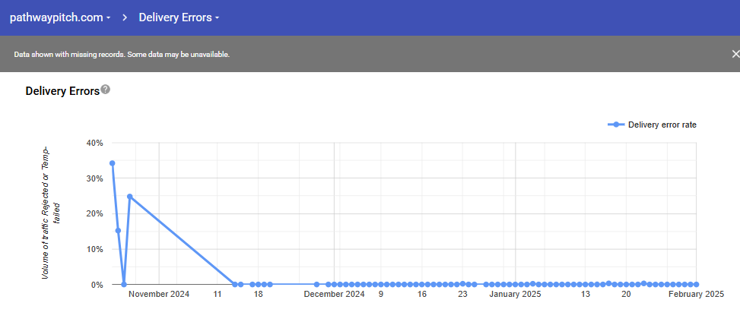Screen dimensions: 740x325
Task: Click the January 2025 axis label
Action: [x=515, y=295]
